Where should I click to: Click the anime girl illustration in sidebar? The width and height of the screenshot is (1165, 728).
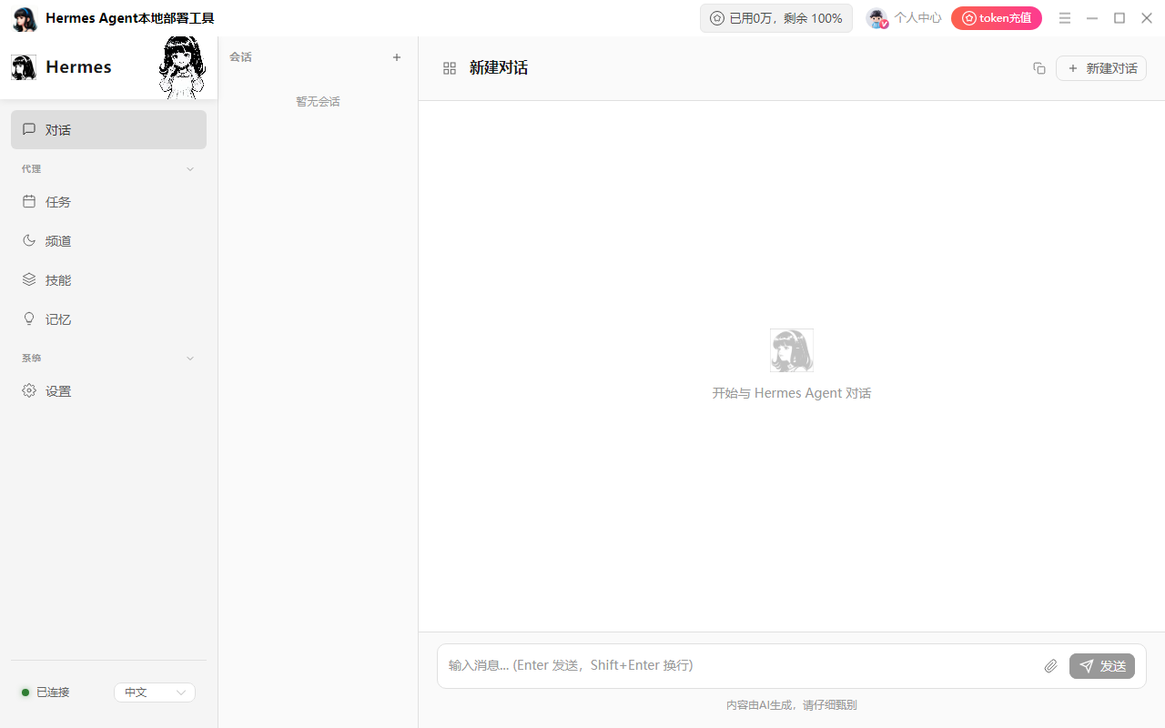coord(181,67)
